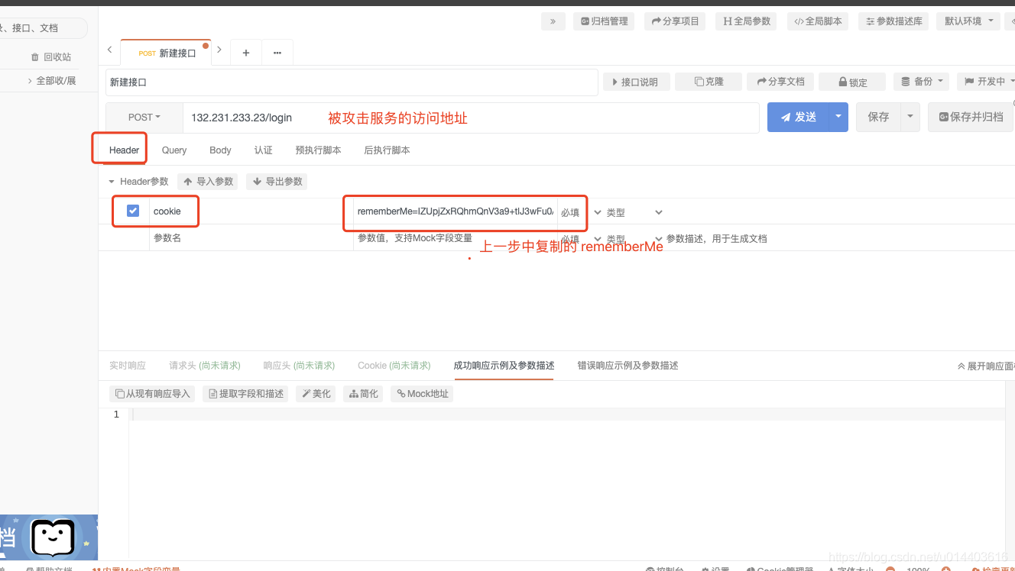Toggle 必填 required on the cookie parameter
The height and width of the screenshot is (571, 1015).
(x=570, y=211)
